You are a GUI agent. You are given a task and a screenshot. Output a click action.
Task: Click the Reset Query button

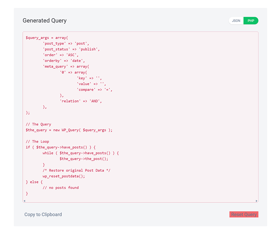pos(244,215)
